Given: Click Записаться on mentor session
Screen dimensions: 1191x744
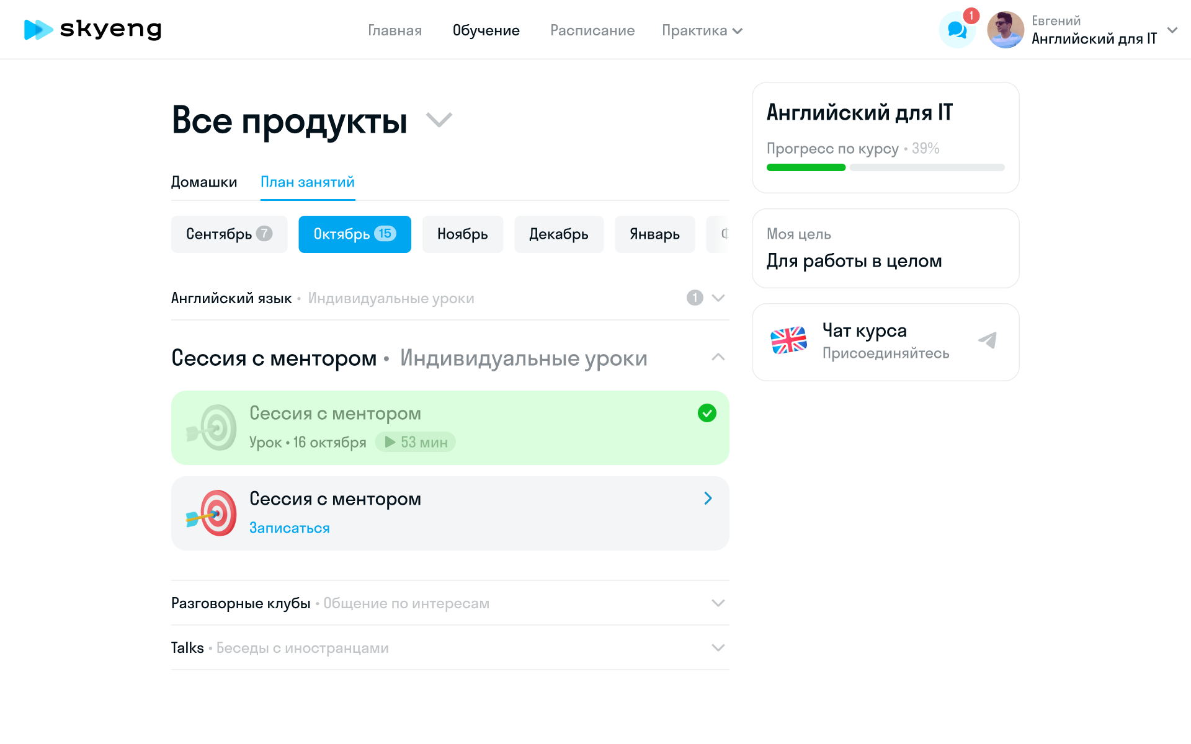Looking at the screenshot, I should click(x=289, y=528).
